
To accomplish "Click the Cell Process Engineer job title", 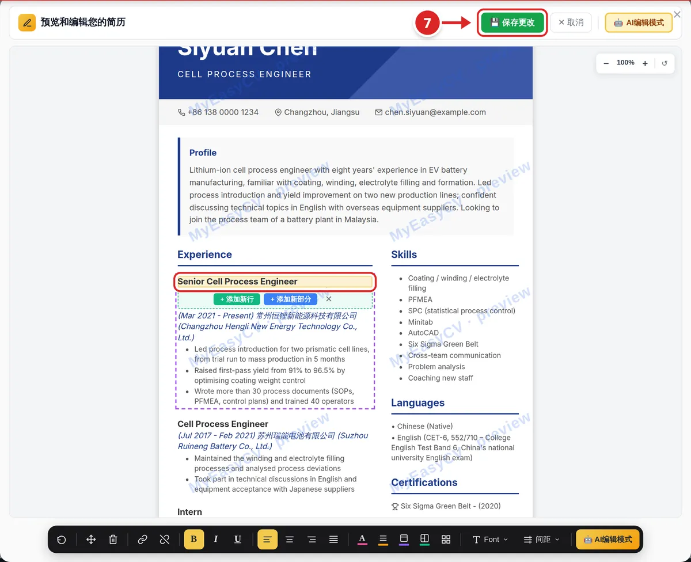I will [223, 424].
